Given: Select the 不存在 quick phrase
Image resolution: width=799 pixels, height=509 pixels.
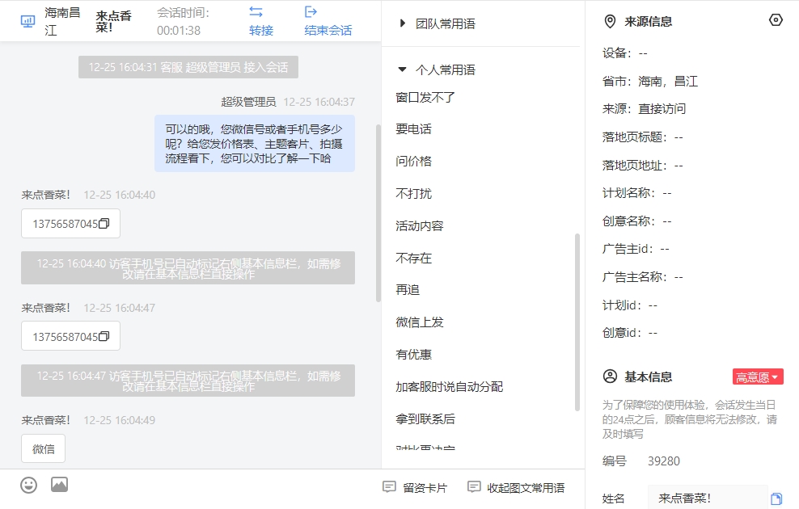Looking at the screenshot, I should pos(413,258).
